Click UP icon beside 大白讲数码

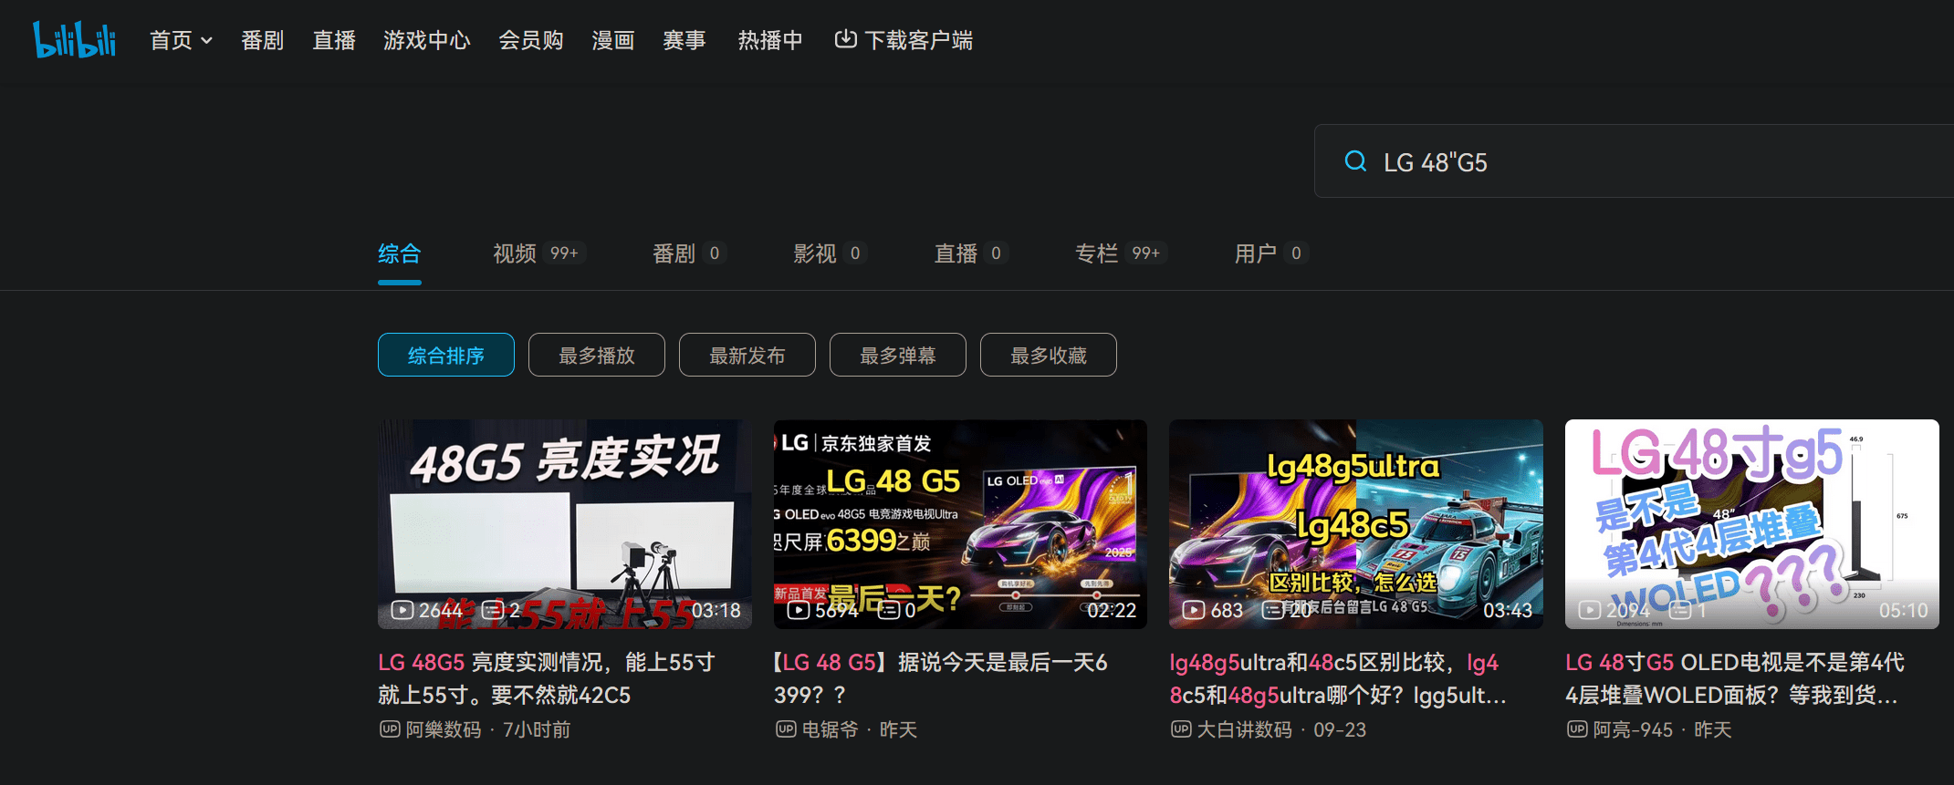[x=1181, y=729]
